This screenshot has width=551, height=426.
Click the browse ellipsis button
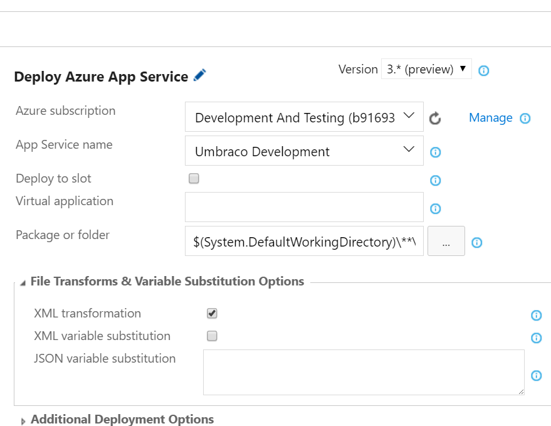point(446,242)
